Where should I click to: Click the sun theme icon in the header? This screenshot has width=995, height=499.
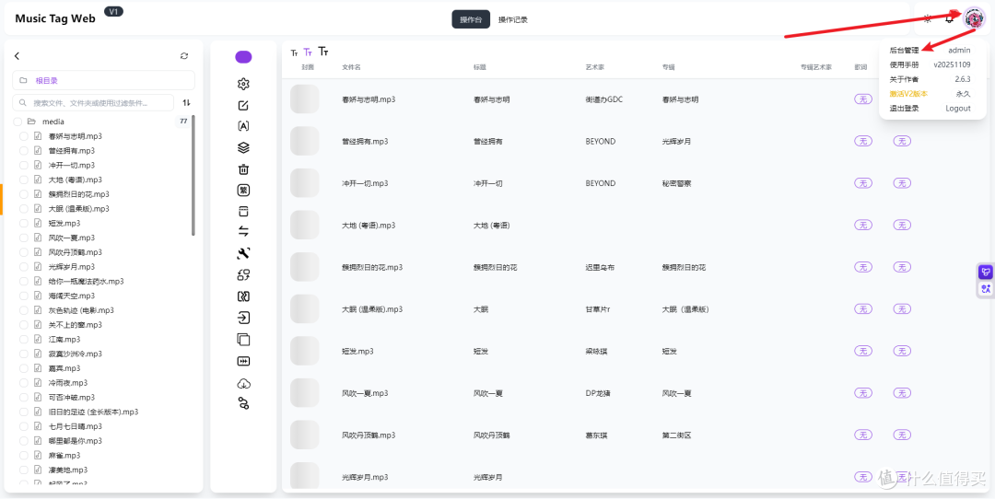928,19
